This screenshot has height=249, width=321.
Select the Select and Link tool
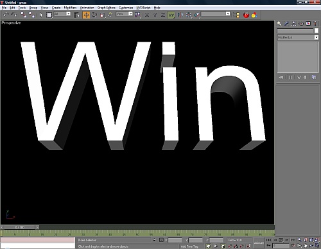pos(24,15)
